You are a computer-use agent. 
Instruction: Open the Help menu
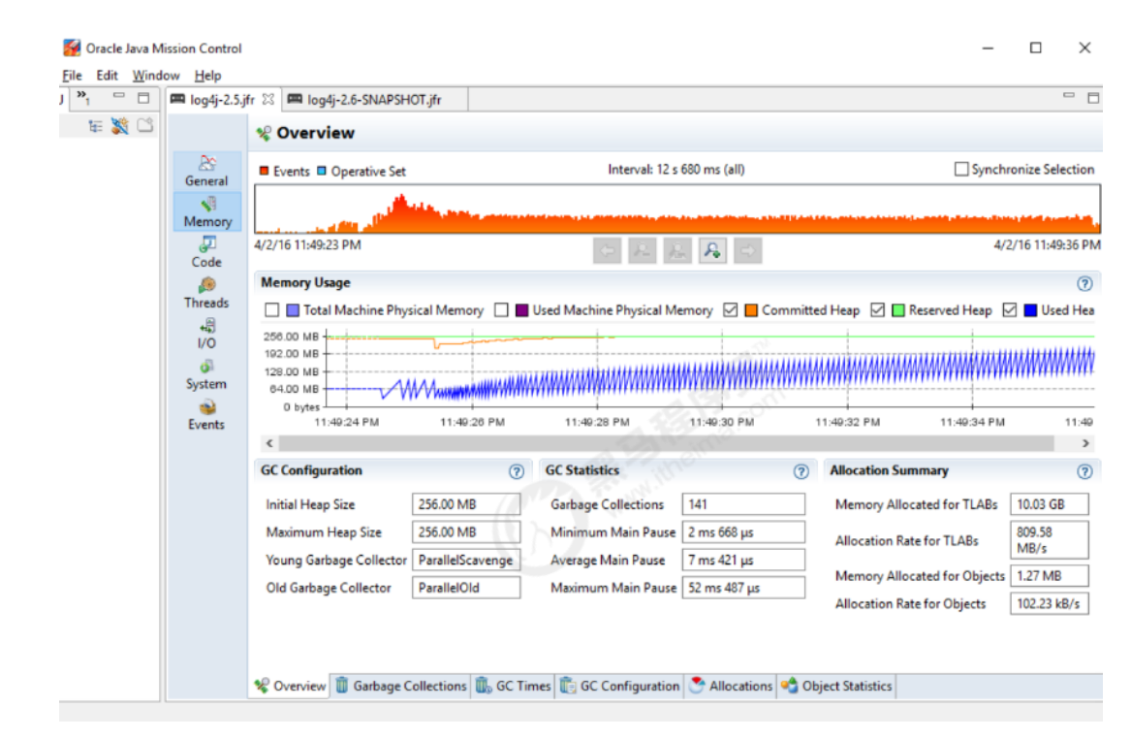click(x=207, y=75)
